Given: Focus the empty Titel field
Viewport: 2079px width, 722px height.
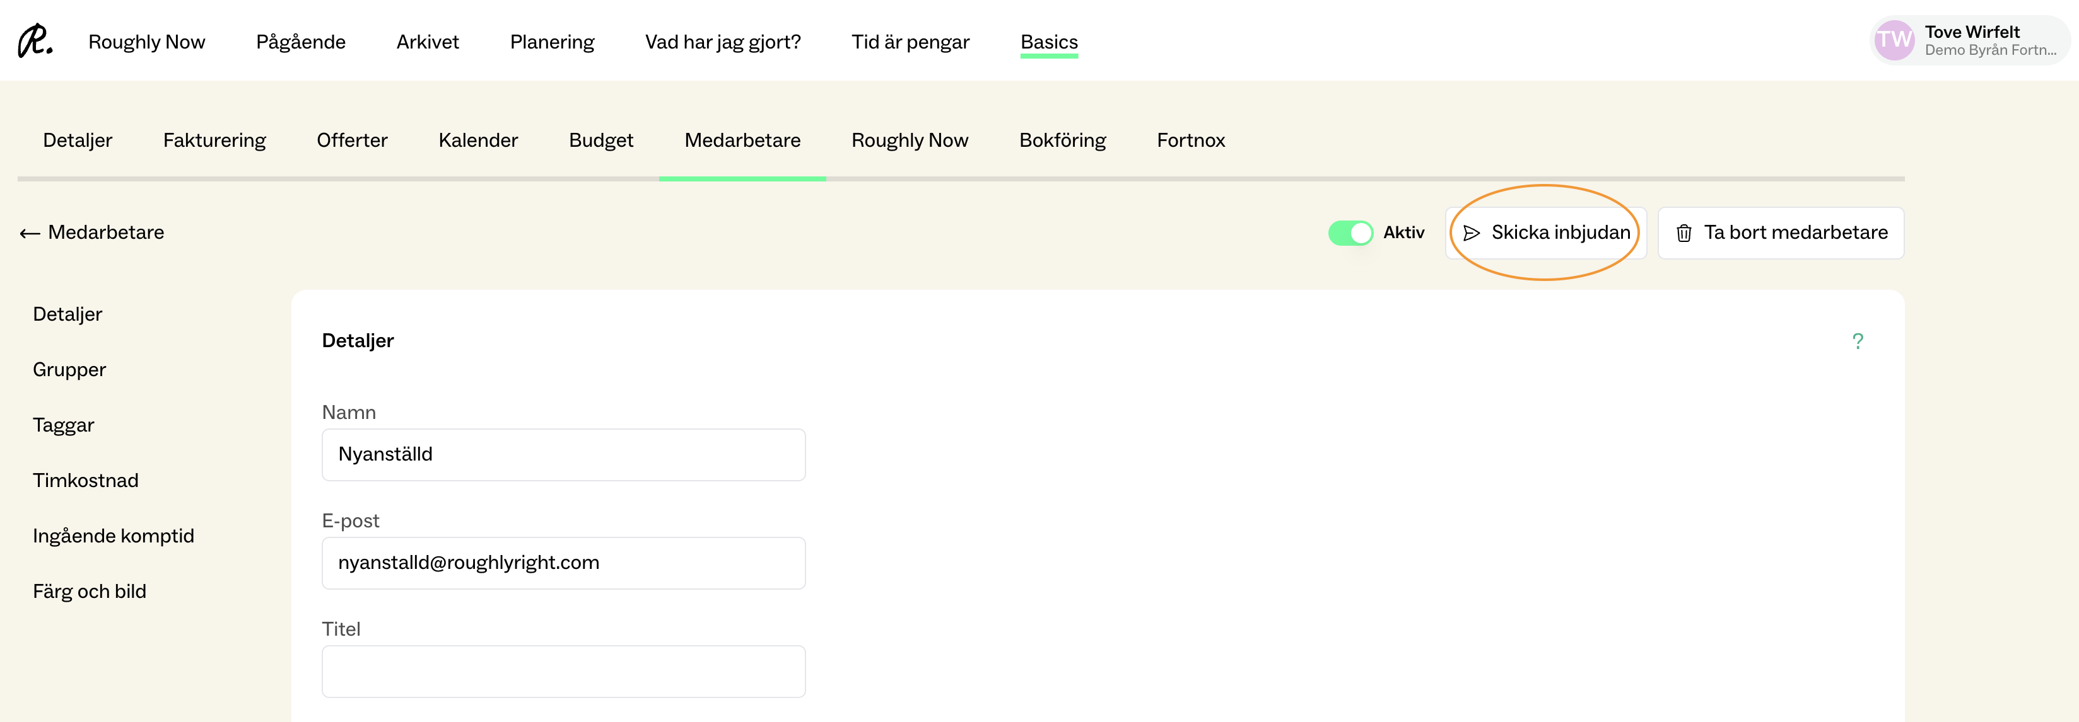Looking at the screenshot, I should pos(563,671).
